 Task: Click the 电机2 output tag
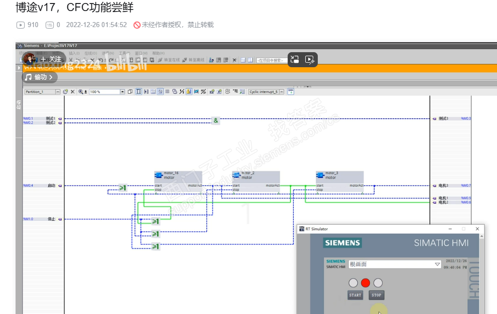pos(443,202)
